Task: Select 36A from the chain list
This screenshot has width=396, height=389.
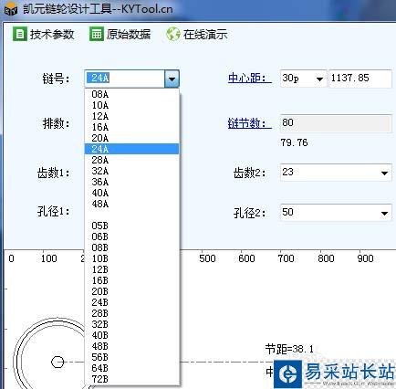Action: click(x=131, y=182)
